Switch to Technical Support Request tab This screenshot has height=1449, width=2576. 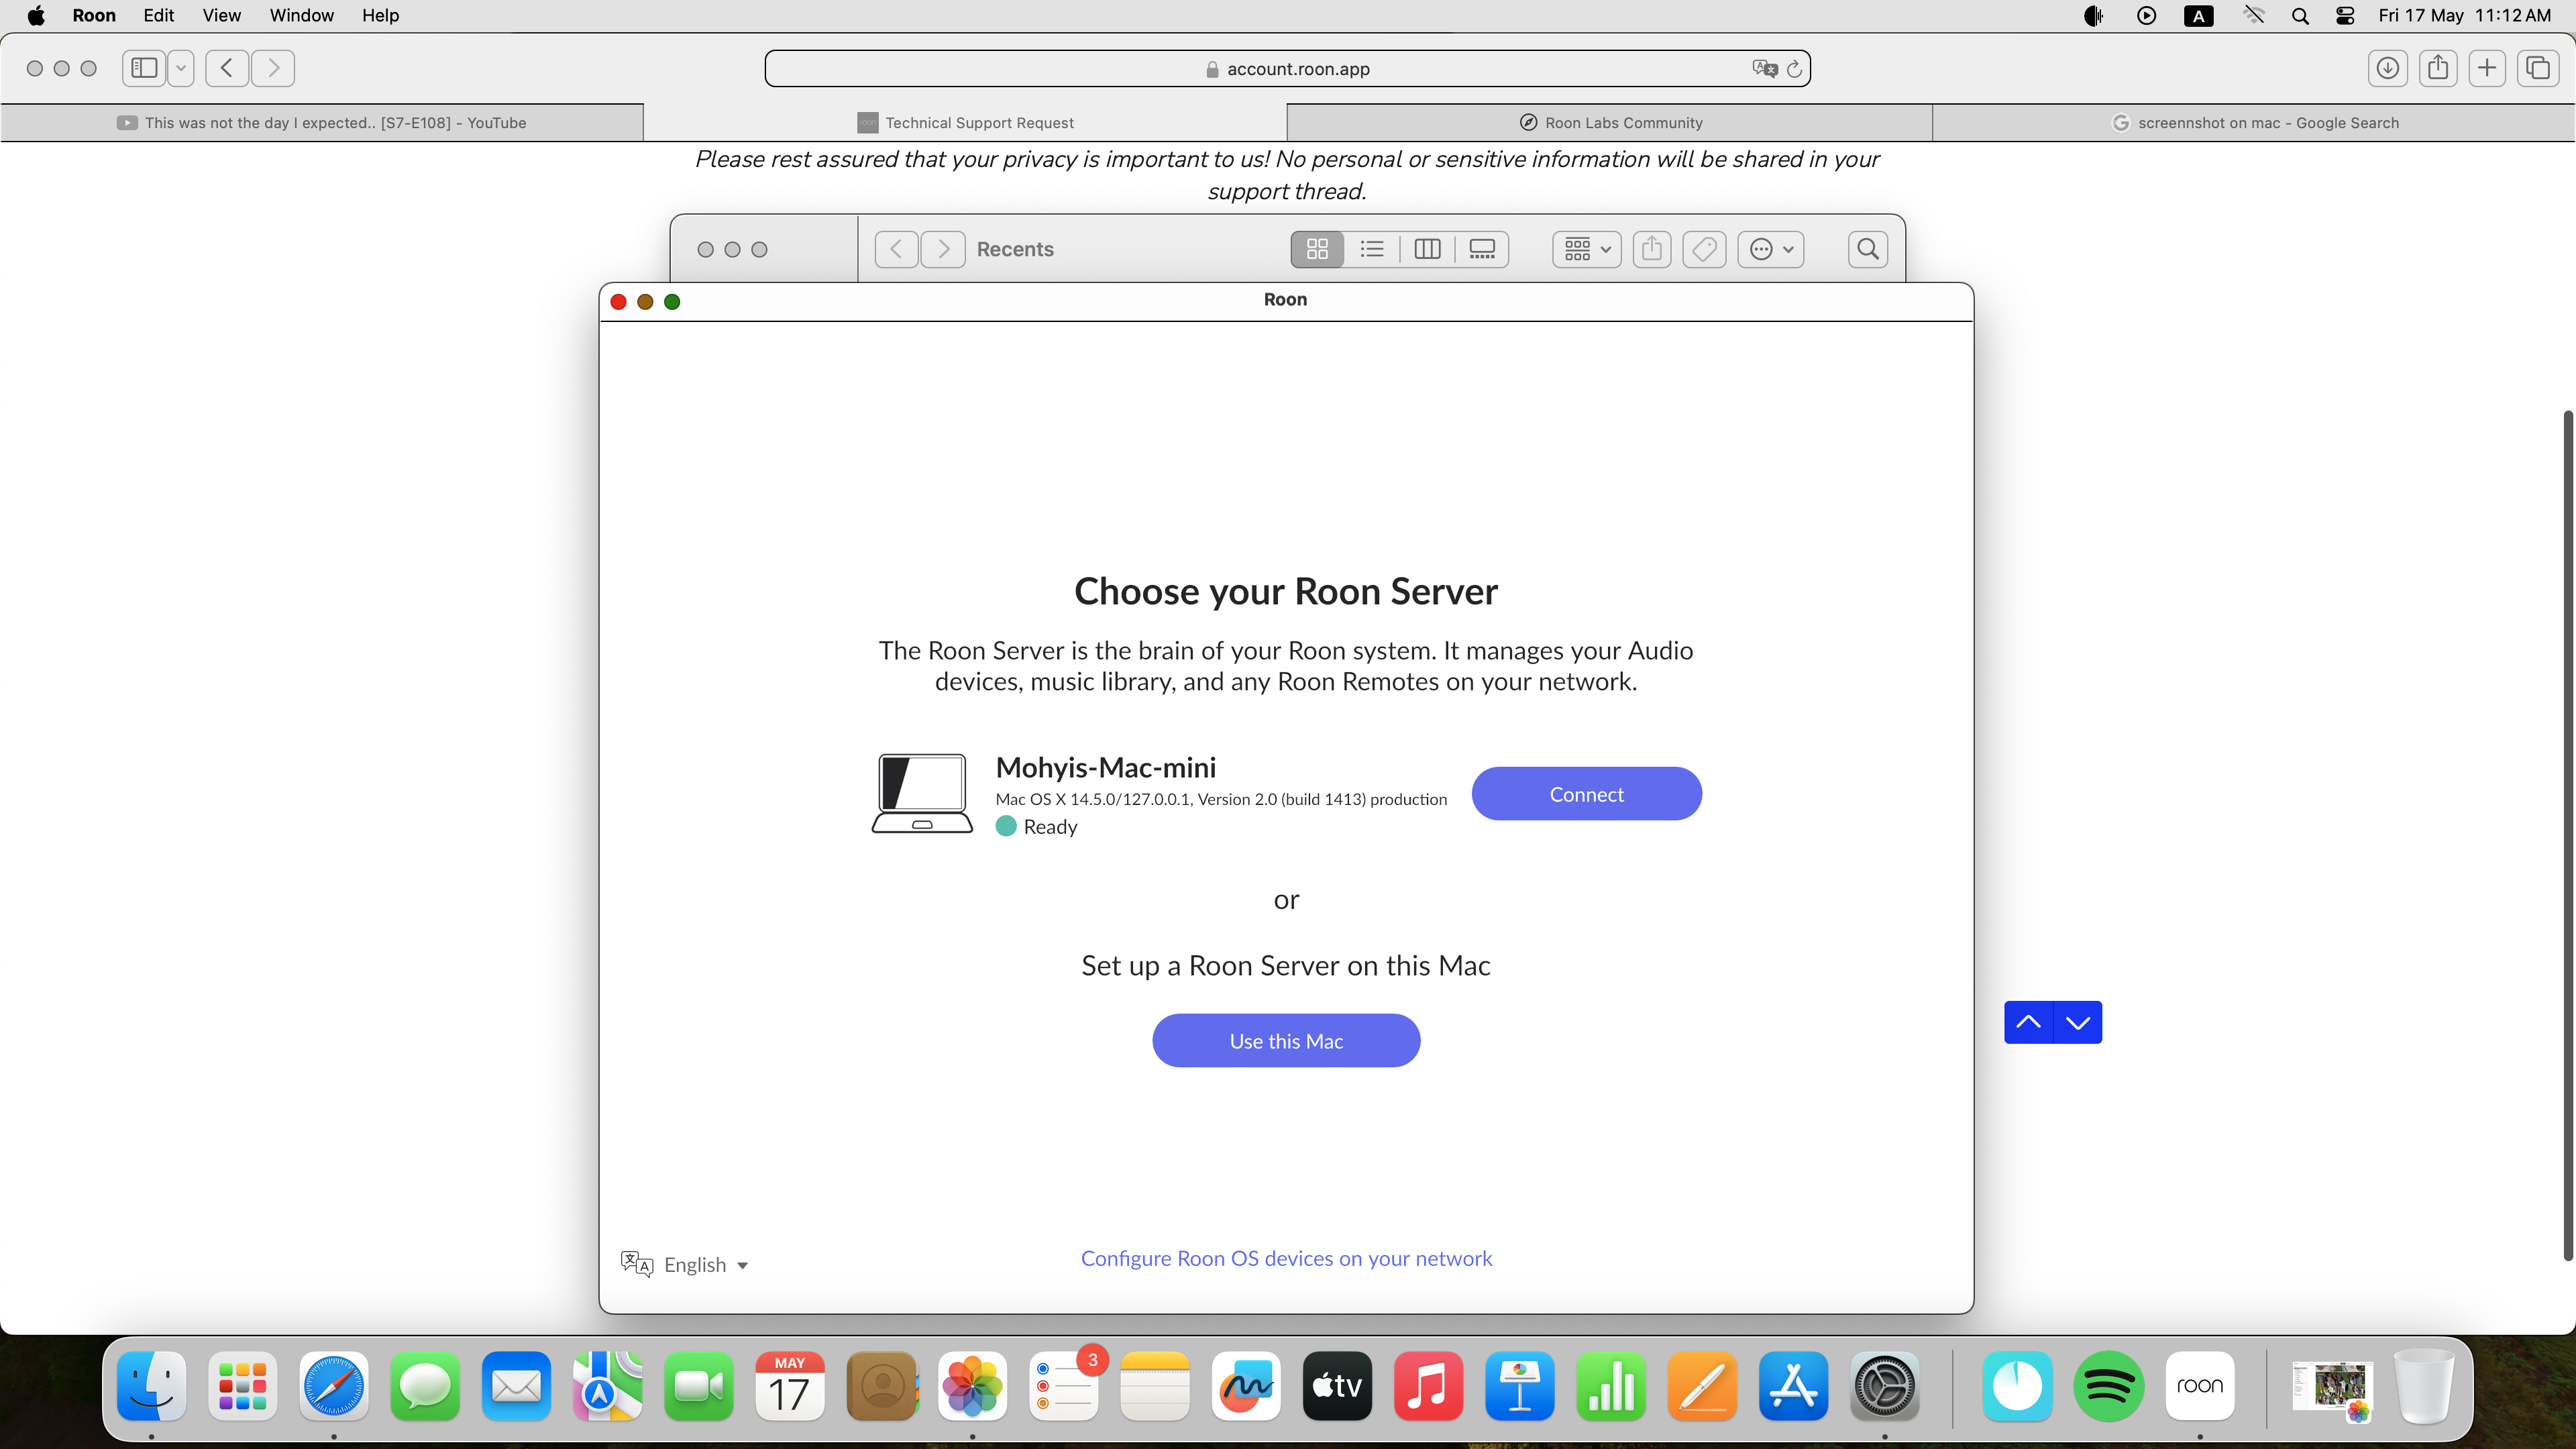point(965,122)
